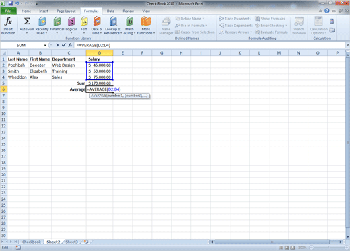
Task: Expand the formula bar
Action: (347, 45)
